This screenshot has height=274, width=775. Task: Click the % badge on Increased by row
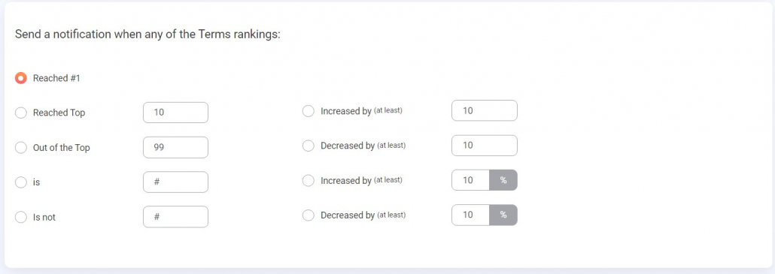pos(503,180)
